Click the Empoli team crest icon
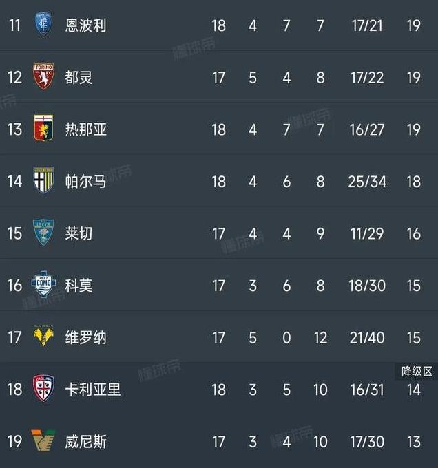Screen dimensions: 438x468 (x=43, y=24)
